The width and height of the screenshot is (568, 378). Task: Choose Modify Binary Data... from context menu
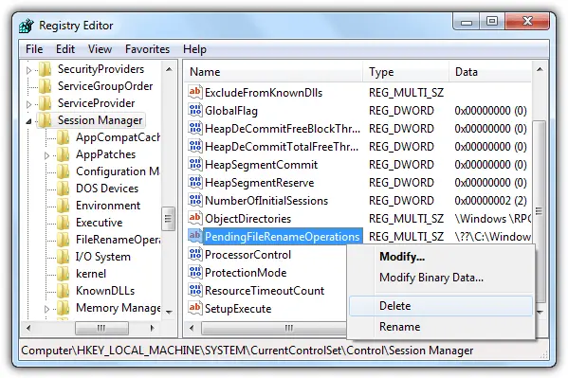441,278
